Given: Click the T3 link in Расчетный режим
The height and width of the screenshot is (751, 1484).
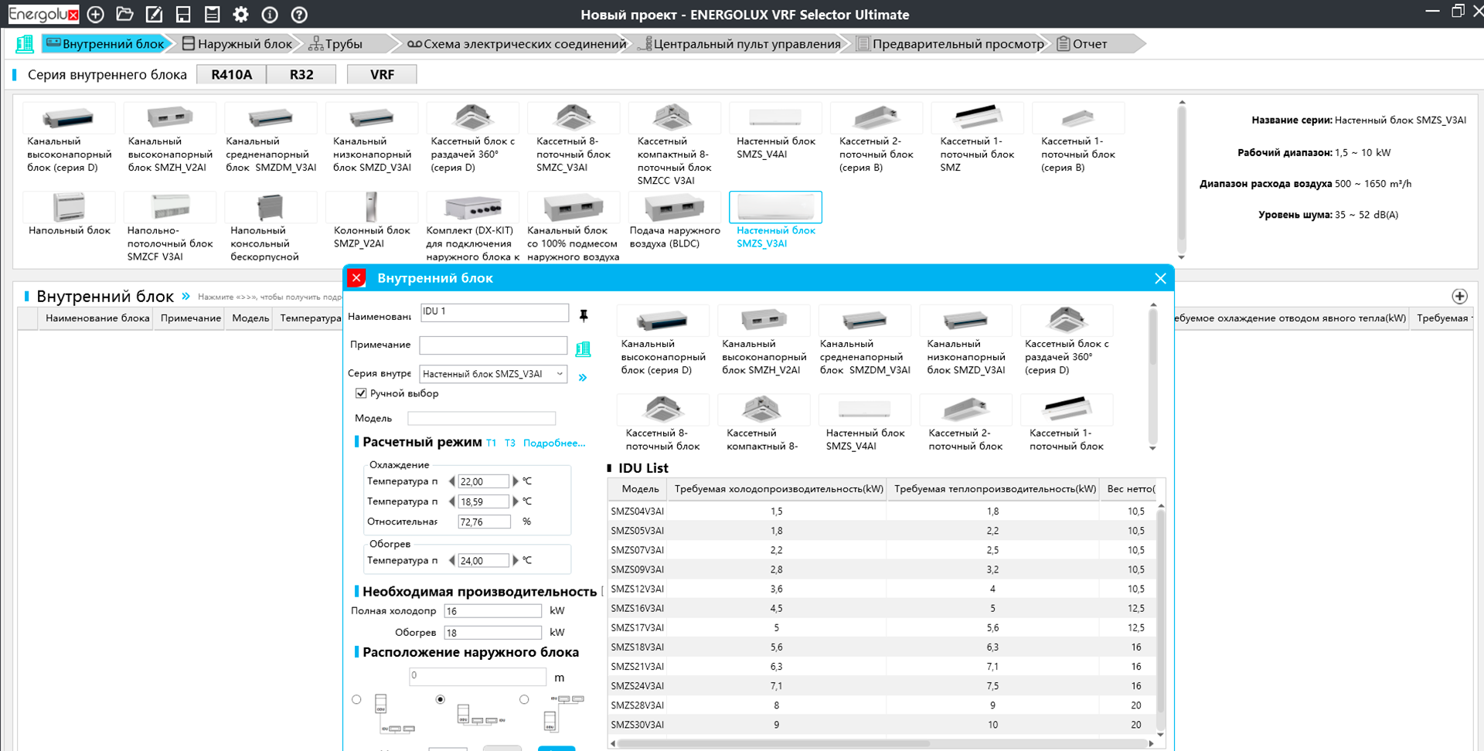Looking at the screenshot, I should (510, 443).
